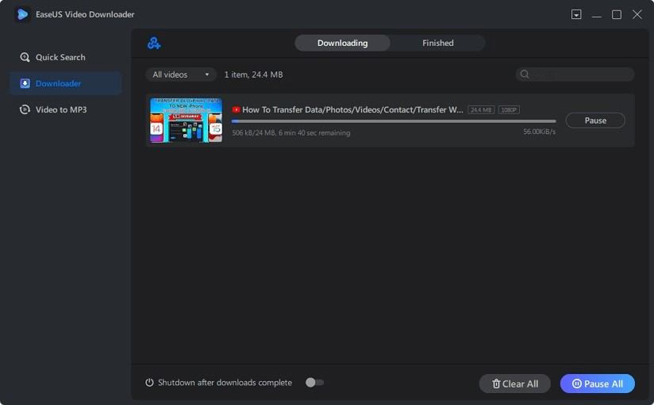Open the title bar dropdown menu icon
Screen dimensions: 654x405
pyautogui.click(x=576, y=14)
